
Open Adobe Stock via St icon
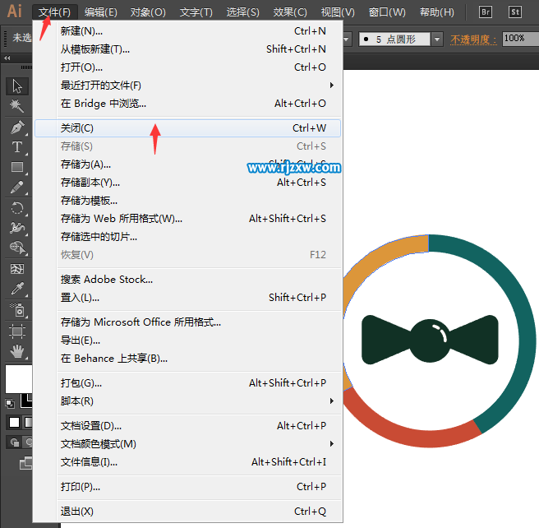(x=514, y=12)
